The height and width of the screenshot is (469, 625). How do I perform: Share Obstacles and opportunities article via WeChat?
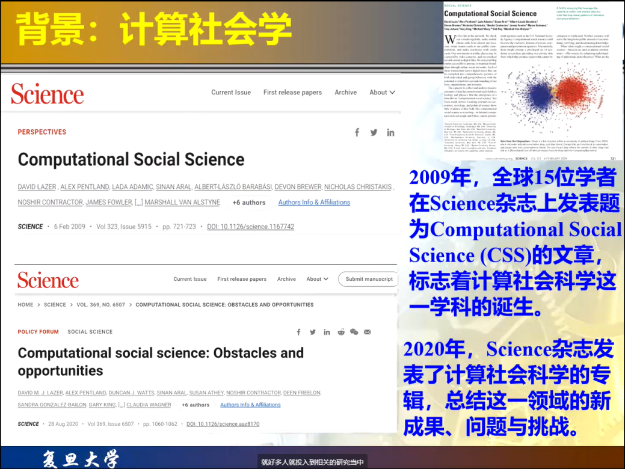pyautogui.click(x=354, y=332)
